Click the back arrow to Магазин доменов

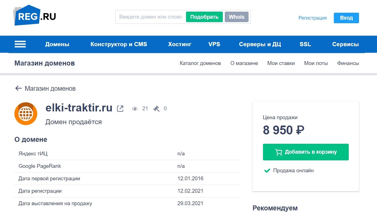(x=18, y=88)
